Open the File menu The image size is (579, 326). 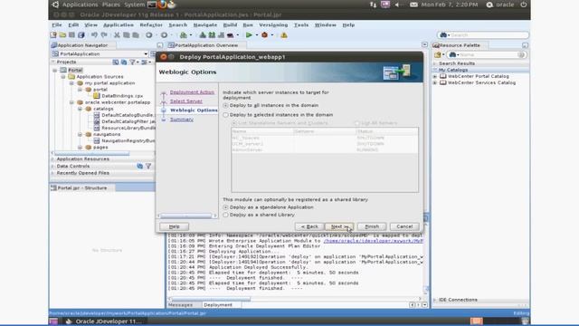(57, 24)
